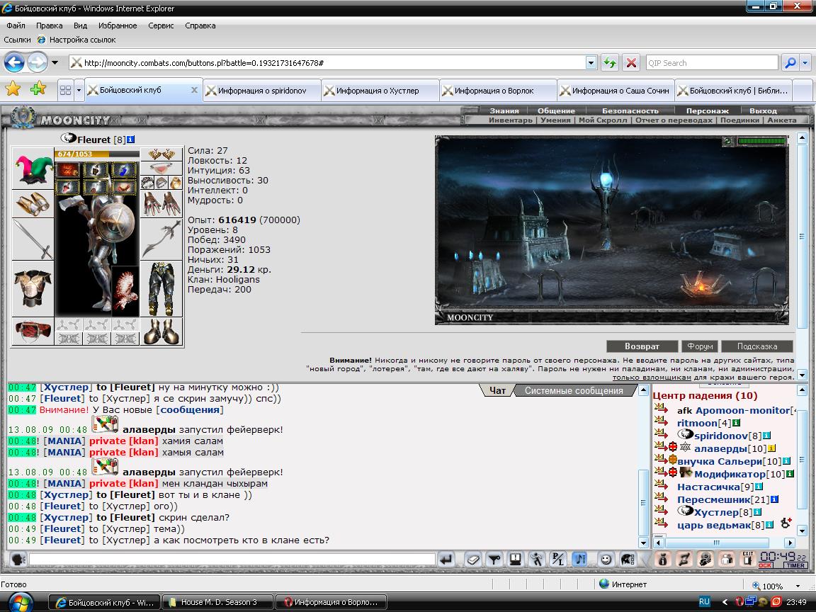Open the Системные сообщения chat tab

pos(574,390)
